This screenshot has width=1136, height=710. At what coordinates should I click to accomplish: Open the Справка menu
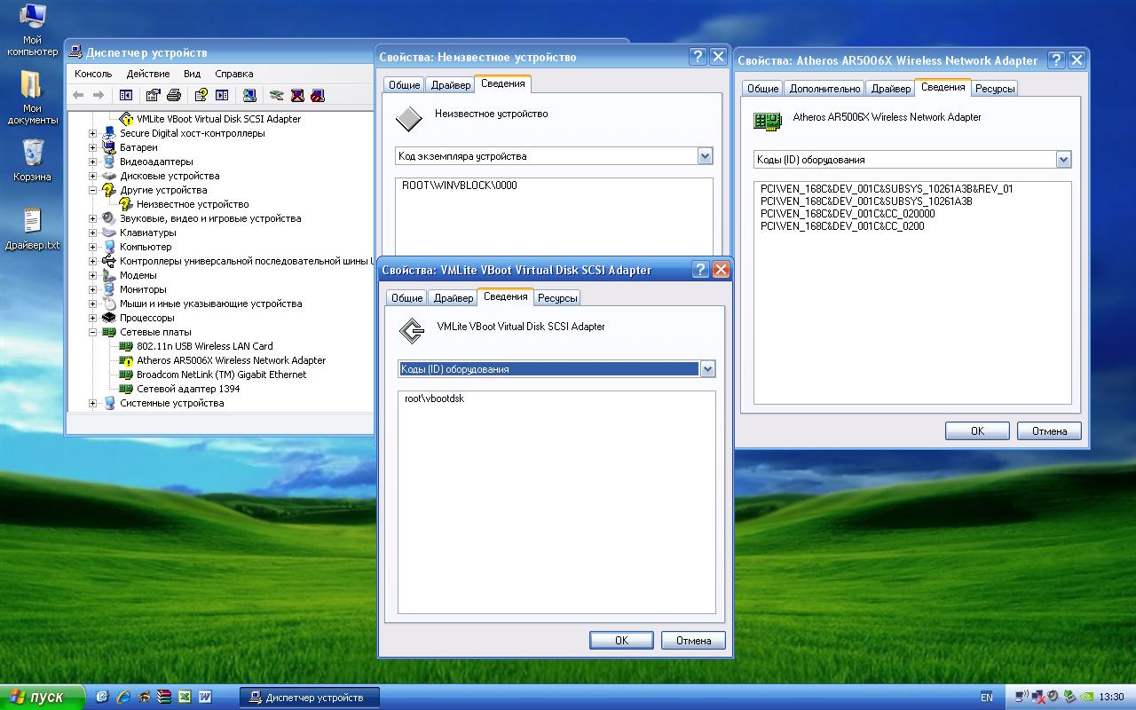(234, 74)
